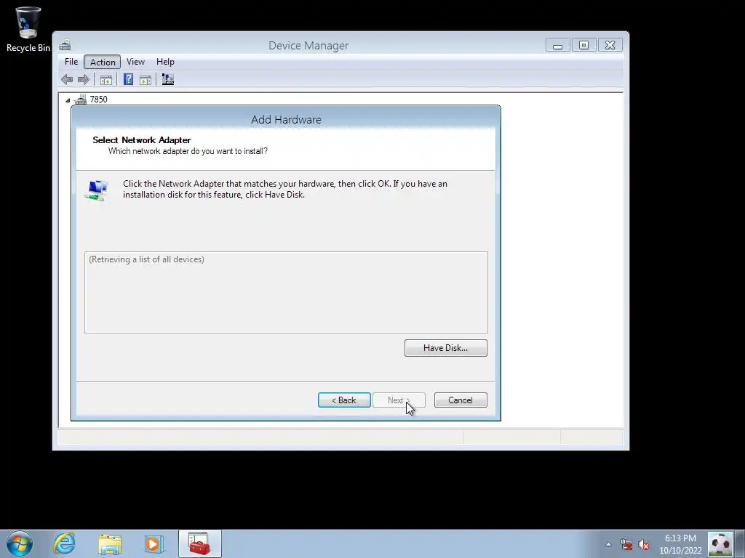The image size is (745, 558).
Task: Click the < Back button
Action: pyautogui.click(x=344, y=400)
